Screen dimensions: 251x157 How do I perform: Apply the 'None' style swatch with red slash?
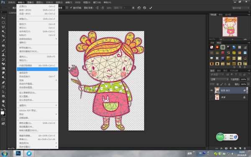tap(212, 47)
